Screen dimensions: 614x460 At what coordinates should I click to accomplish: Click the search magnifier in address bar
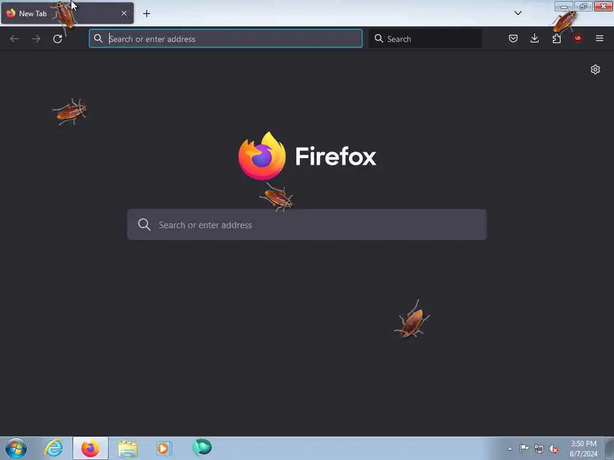tap(98, 38)
